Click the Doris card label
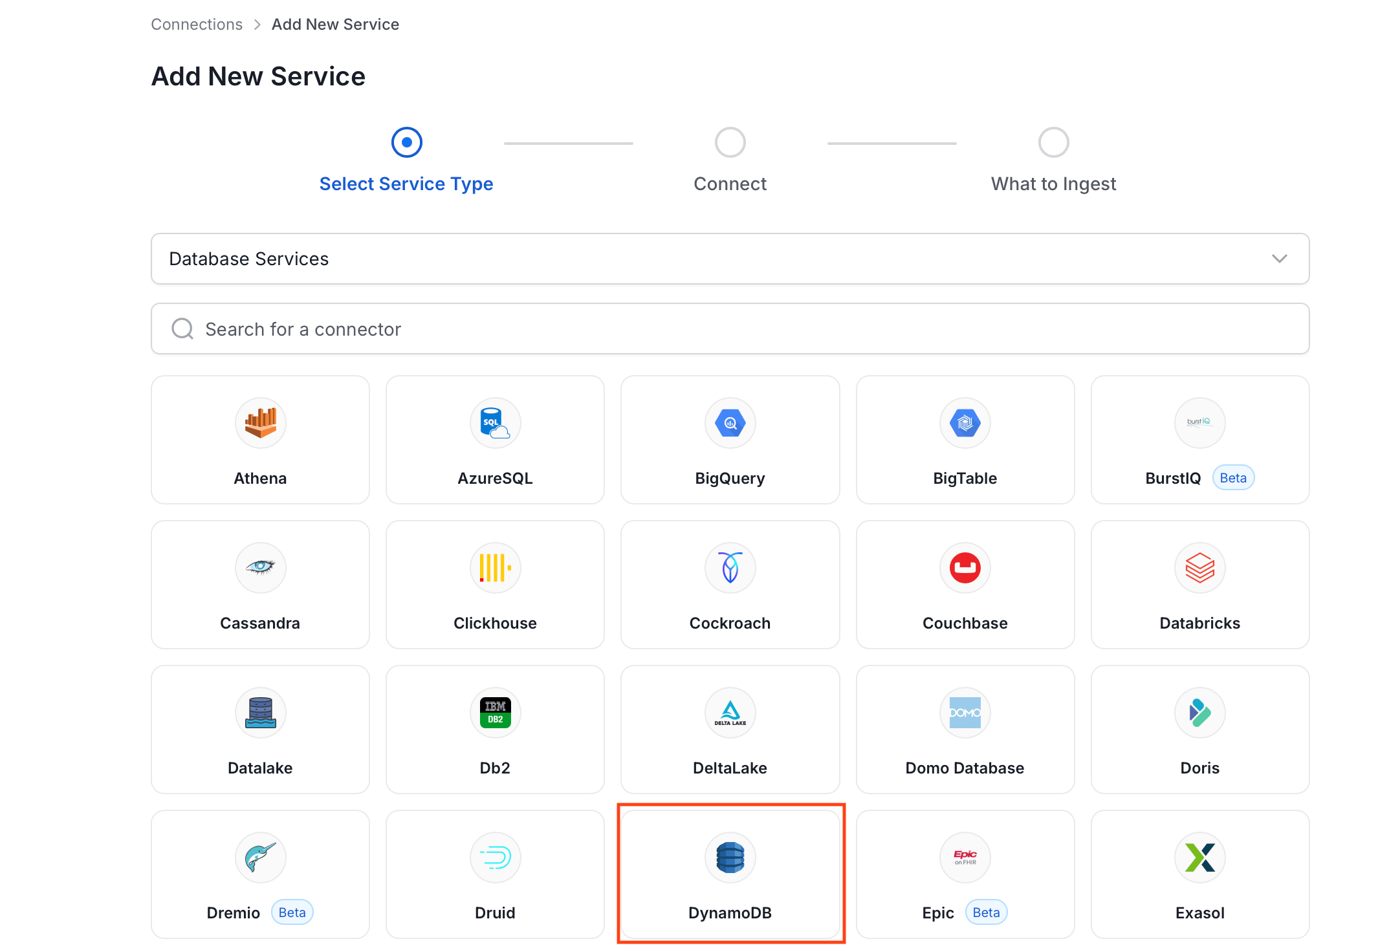Image resolution: width=1400 pixels, height=952 pixels. 1200,768
